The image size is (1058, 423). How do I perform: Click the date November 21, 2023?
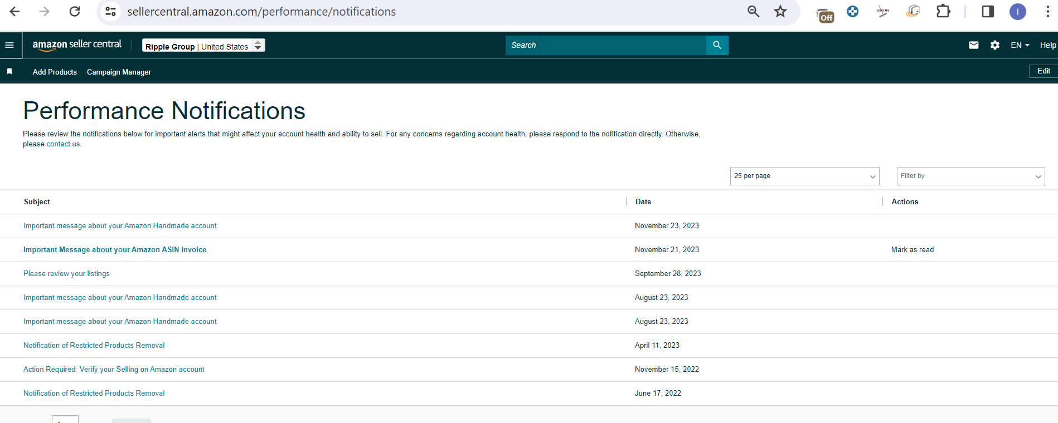[667, 250]
